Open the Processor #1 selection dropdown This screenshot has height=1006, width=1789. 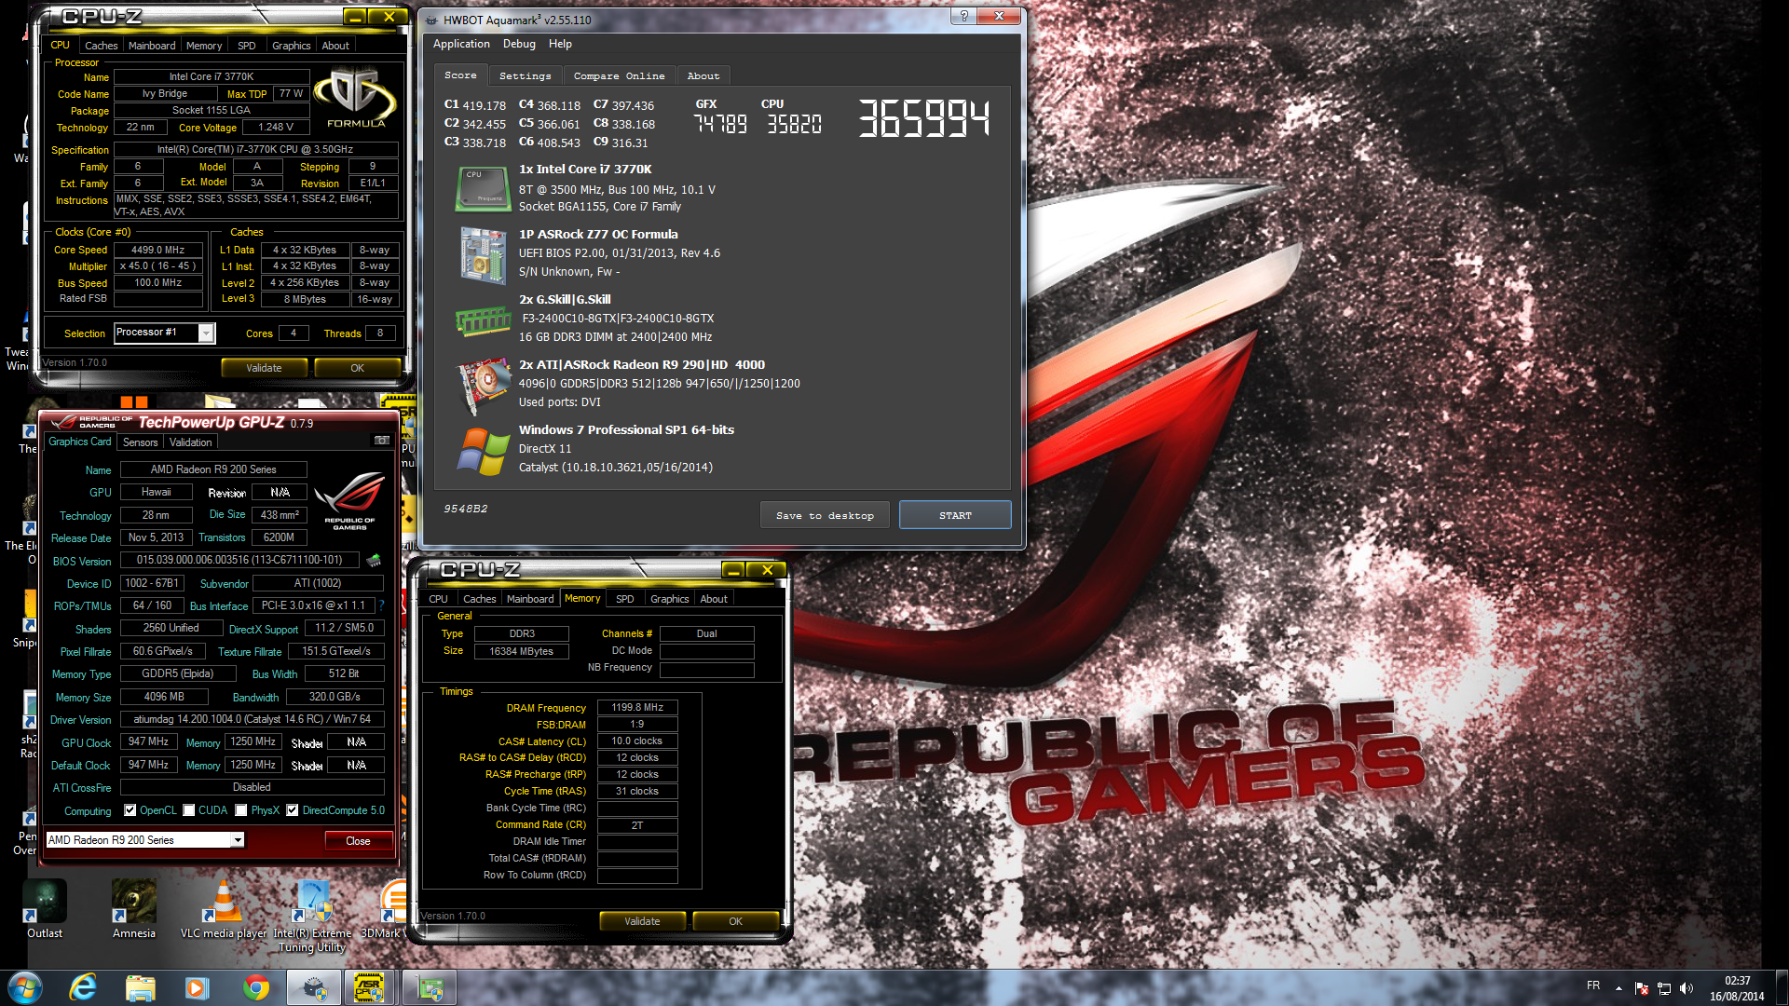(206, 333)
